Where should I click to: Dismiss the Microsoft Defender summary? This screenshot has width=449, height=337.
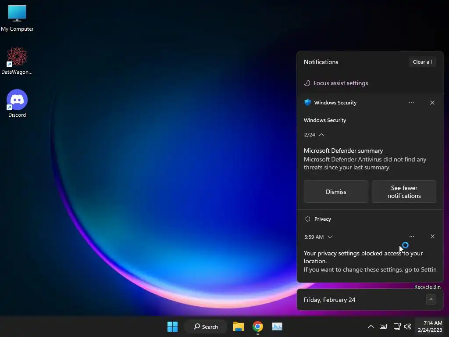pyautogui.click(x=336, y=192)
